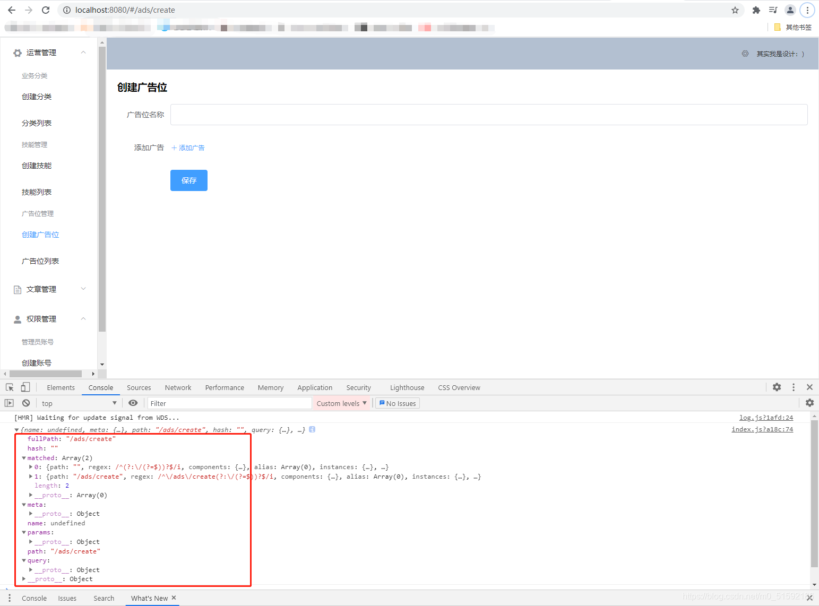Select the Issues drawer tab
This screenshot has width=819, height=606.
click(67, 599)
